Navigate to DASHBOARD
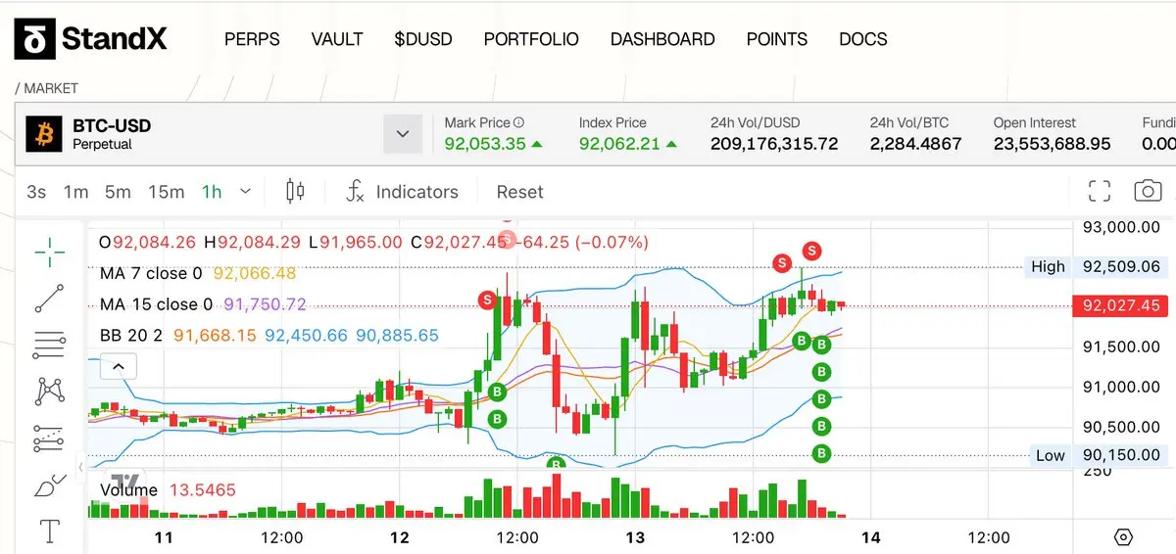The height and width of the screenshot is (554, 1176). point(662,39)
